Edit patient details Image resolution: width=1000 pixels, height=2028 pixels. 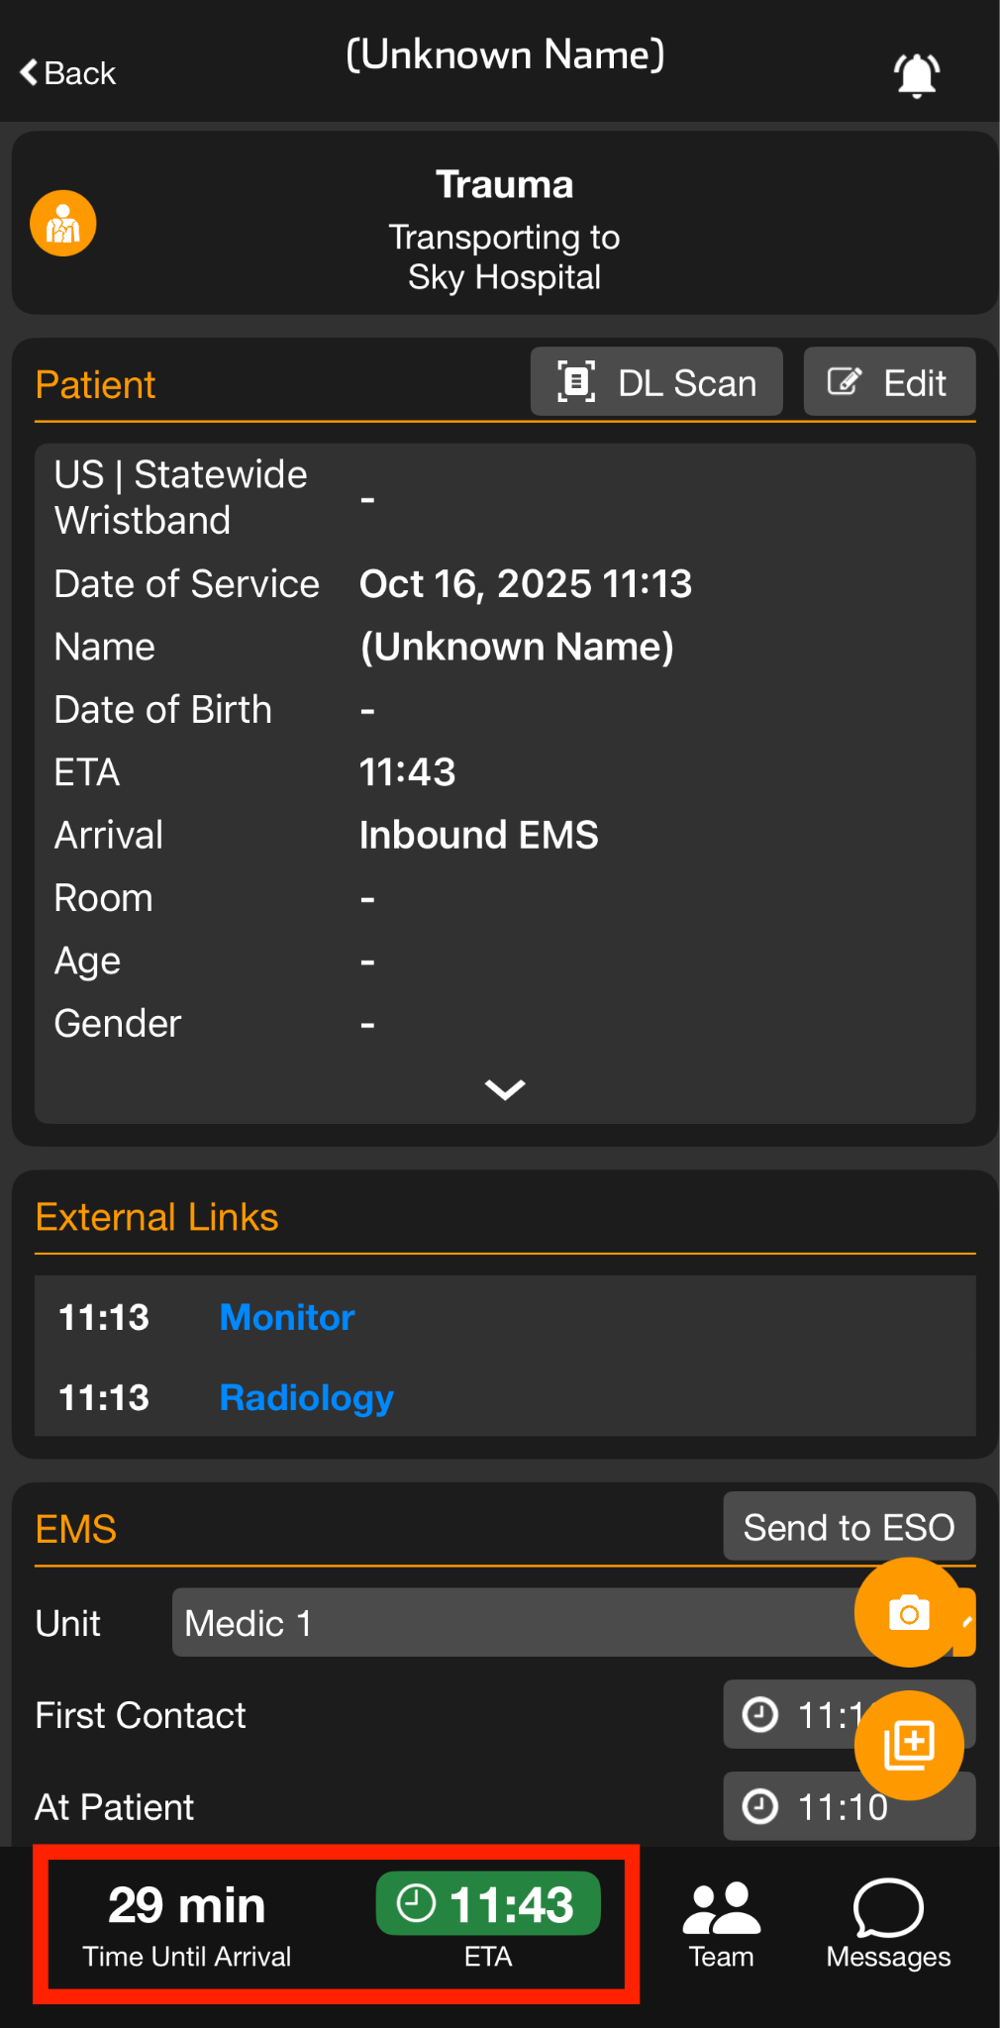pos(888,382)
